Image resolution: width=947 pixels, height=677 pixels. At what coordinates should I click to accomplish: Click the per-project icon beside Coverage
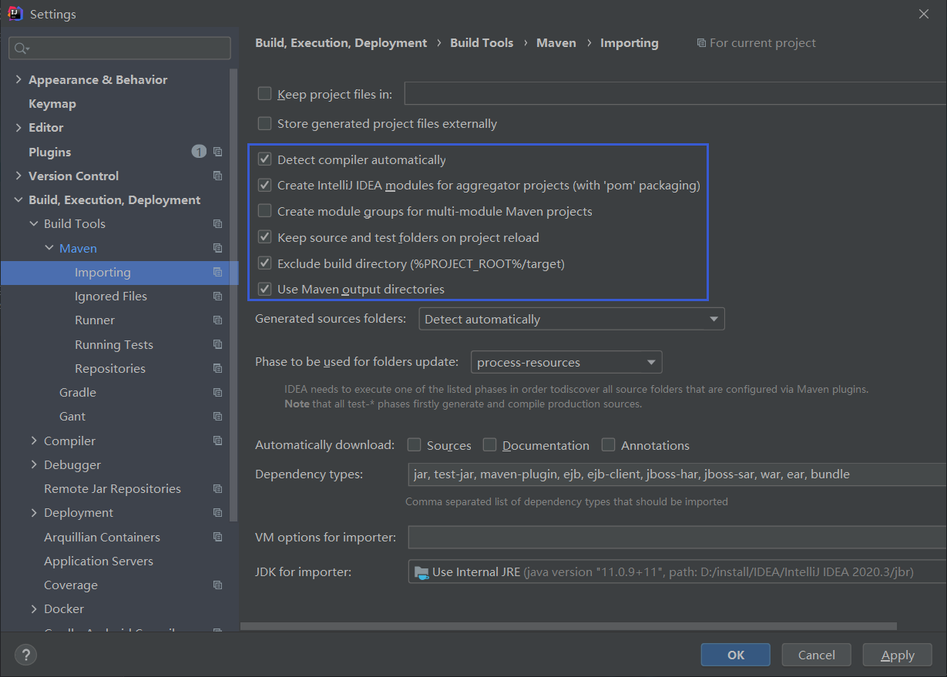[218, 585]
